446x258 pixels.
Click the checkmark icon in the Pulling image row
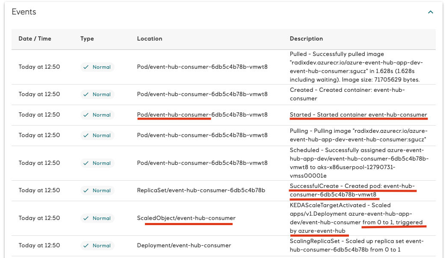86,135
